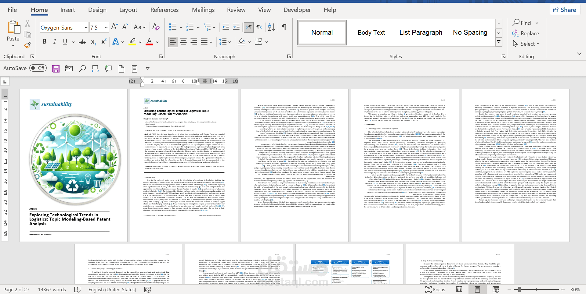
Task: Apply strikethrough formatting
Action: click(82, 42)
